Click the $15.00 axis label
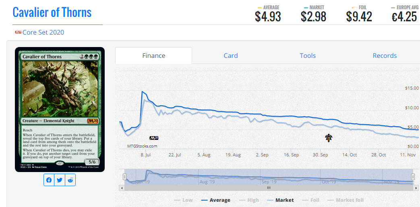Image resolution: width=420 pixels, height=207 pixels. coord(412,88)
